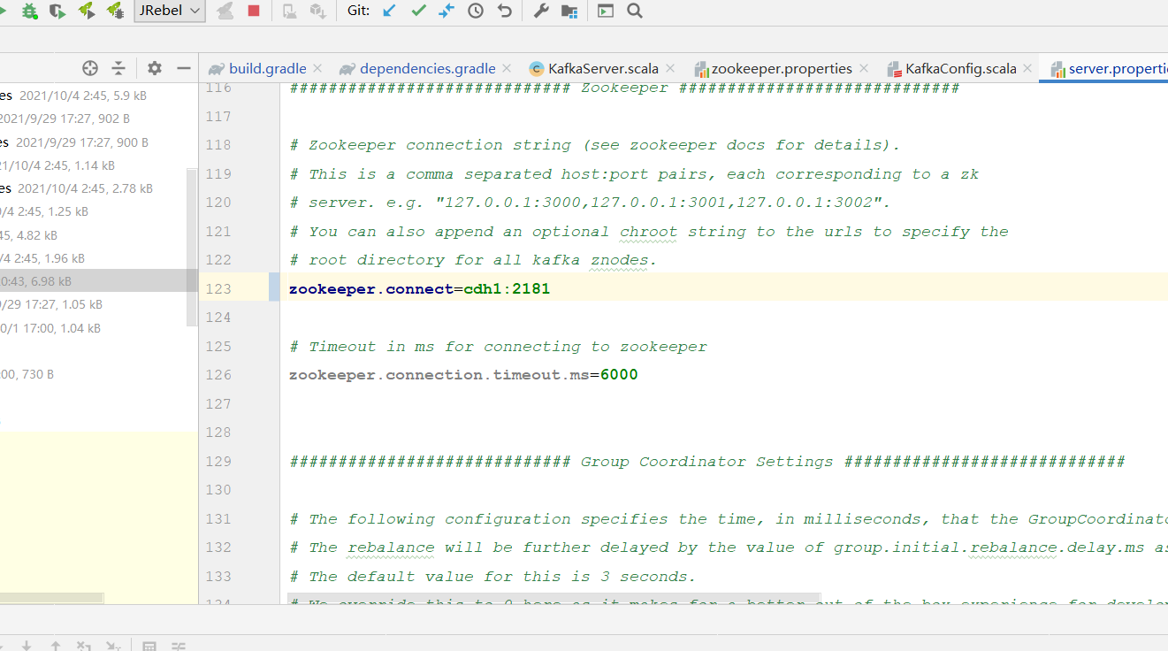
Task: Click the Git blue double-arrow icon
Action: (x=447, y=11)
